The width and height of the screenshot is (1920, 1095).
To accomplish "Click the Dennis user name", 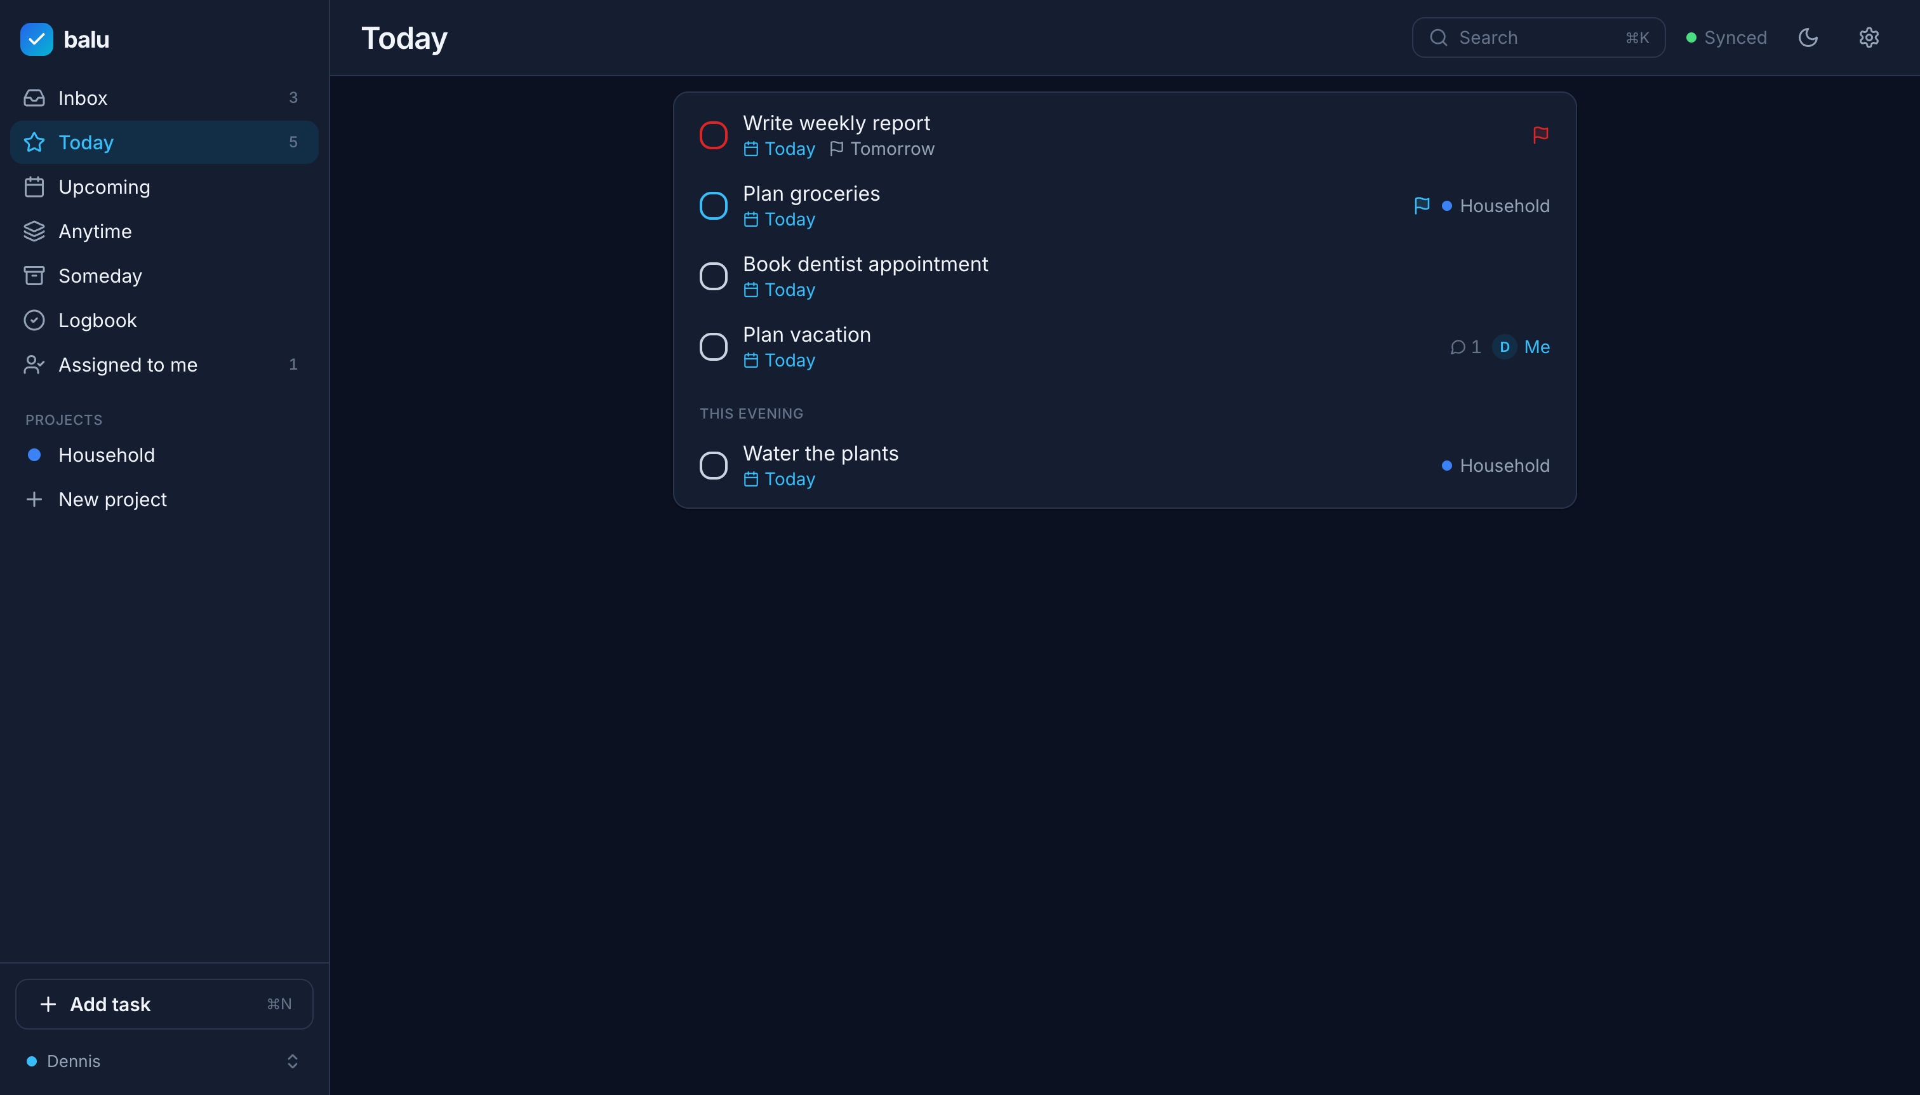I will (x=74, y=1061).
